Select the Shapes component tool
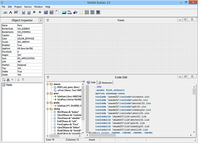 75,12
